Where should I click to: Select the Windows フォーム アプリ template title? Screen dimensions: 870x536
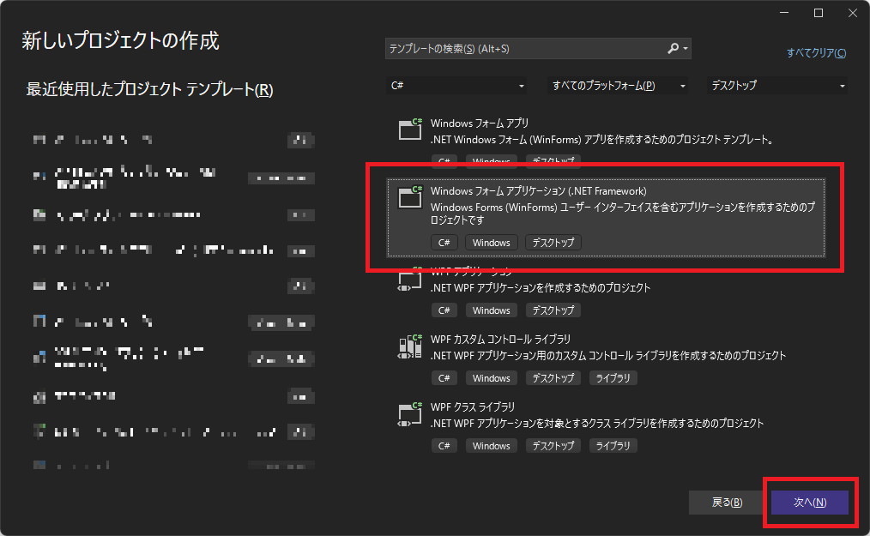pyautogui.click(x=480, y=123)
